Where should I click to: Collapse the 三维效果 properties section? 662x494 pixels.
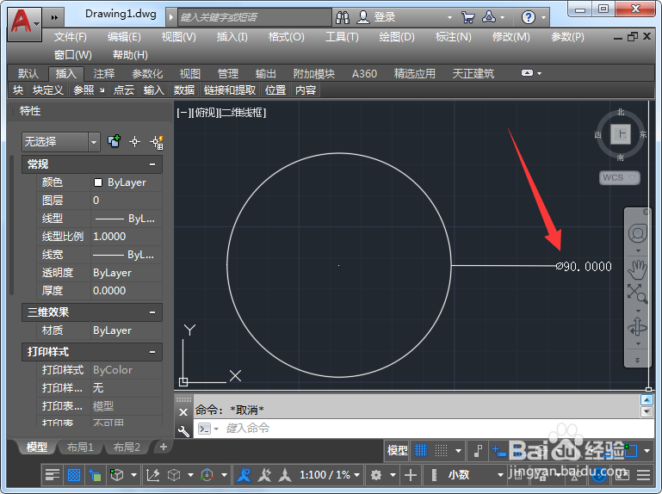click(152, 312)
